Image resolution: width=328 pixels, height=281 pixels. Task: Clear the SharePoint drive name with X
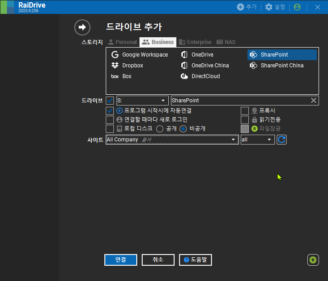pos(313,101)
